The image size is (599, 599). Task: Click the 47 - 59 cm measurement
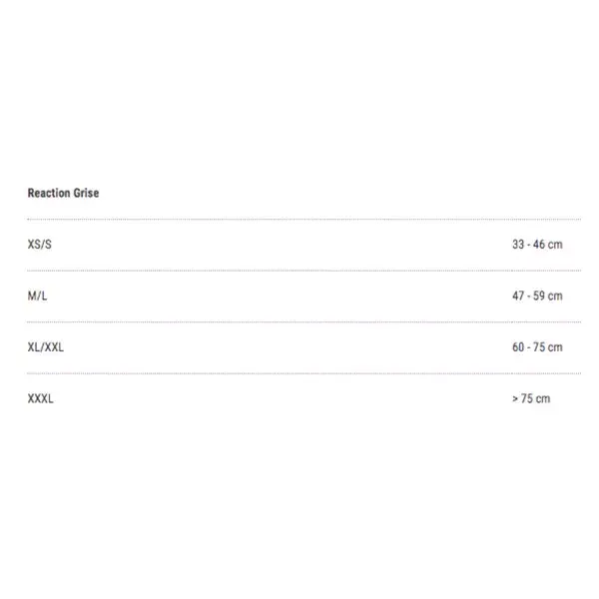point(537,296)
